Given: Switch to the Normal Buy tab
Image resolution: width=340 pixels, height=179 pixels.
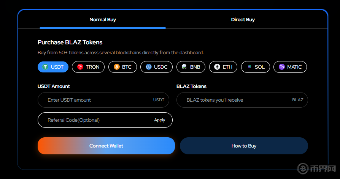Looking at the screenshot, I should [x=103, y=20].
